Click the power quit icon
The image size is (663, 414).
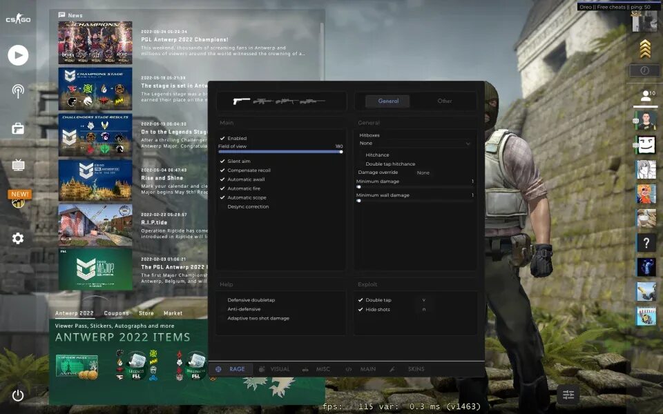(18, 395)
